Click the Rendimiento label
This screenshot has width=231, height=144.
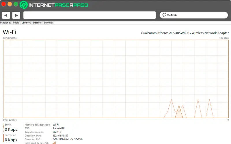click(x=10, y=38)
